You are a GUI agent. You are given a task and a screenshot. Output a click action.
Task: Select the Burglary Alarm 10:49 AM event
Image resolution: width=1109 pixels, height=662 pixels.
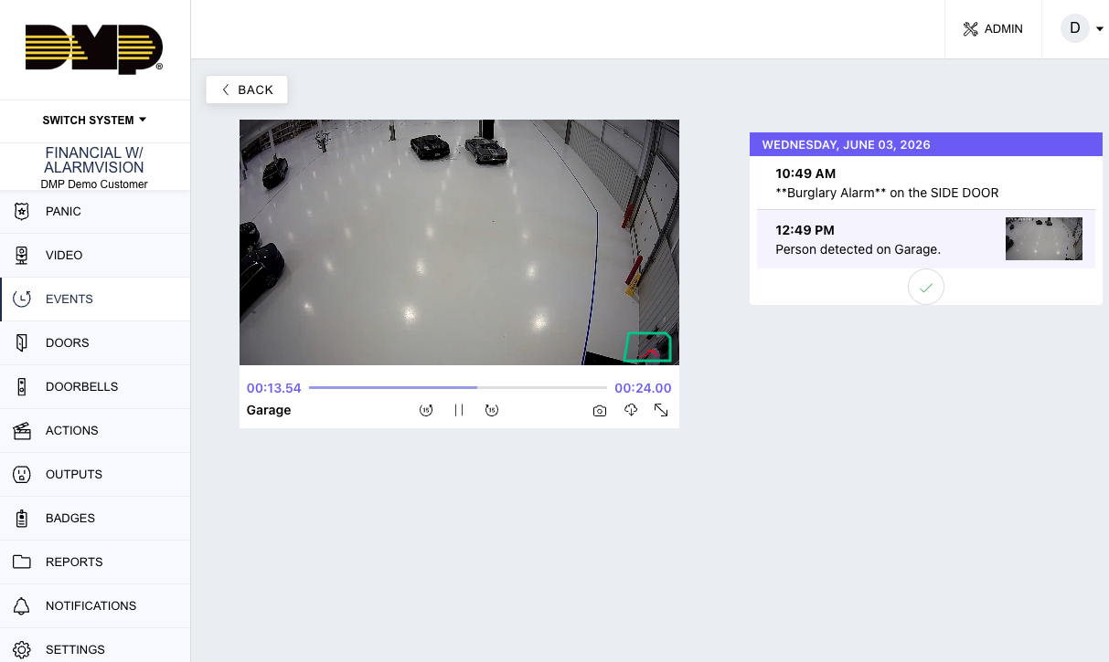926,183
